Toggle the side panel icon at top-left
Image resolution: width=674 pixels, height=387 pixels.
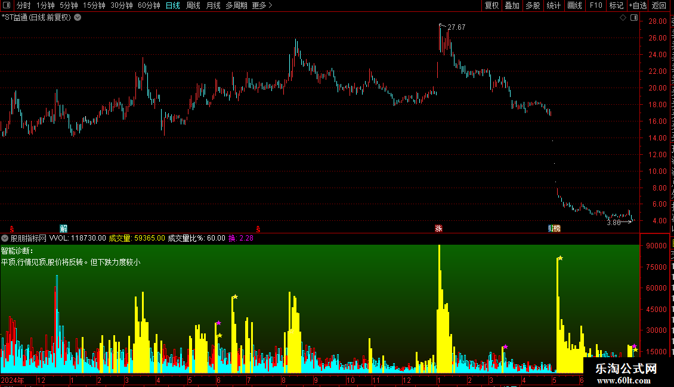click(7, 5)
